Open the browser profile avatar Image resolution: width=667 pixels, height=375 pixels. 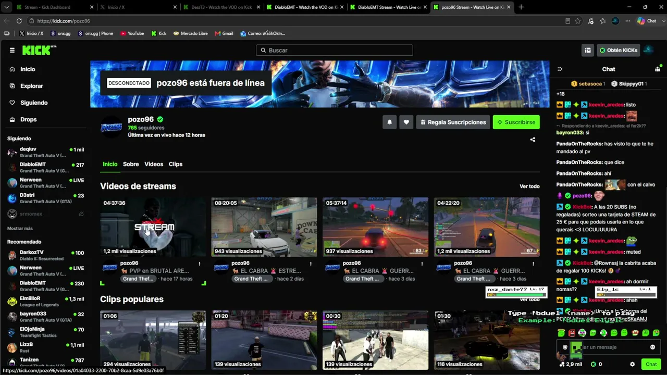point(615,21)
